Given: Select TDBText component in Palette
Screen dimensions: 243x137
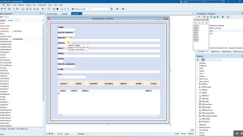Looking at the screenshot, I should tap(203, 90).
